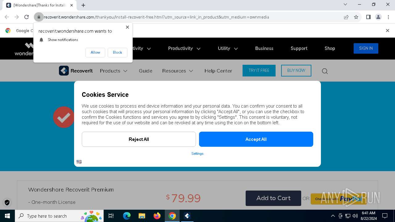The width and height of the screenshot is (395, 222).
Task: Open the Guide page
Action: 146,71
